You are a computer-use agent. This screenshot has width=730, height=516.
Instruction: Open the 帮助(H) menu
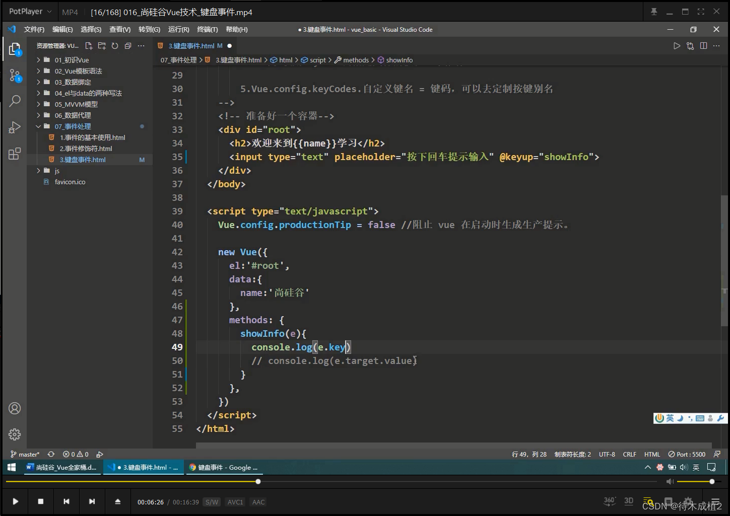(x=237, y=29)
